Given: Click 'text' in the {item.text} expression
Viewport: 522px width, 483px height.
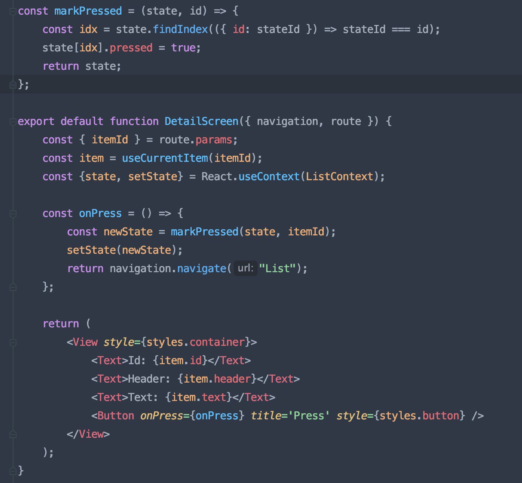Looking at the screenshot, I should (x=214, y=397).
